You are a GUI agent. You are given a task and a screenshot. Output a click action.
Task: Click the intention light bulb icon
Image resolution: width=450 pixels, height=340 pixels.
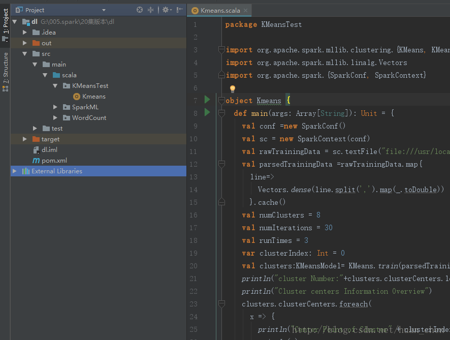pos(233,89)
